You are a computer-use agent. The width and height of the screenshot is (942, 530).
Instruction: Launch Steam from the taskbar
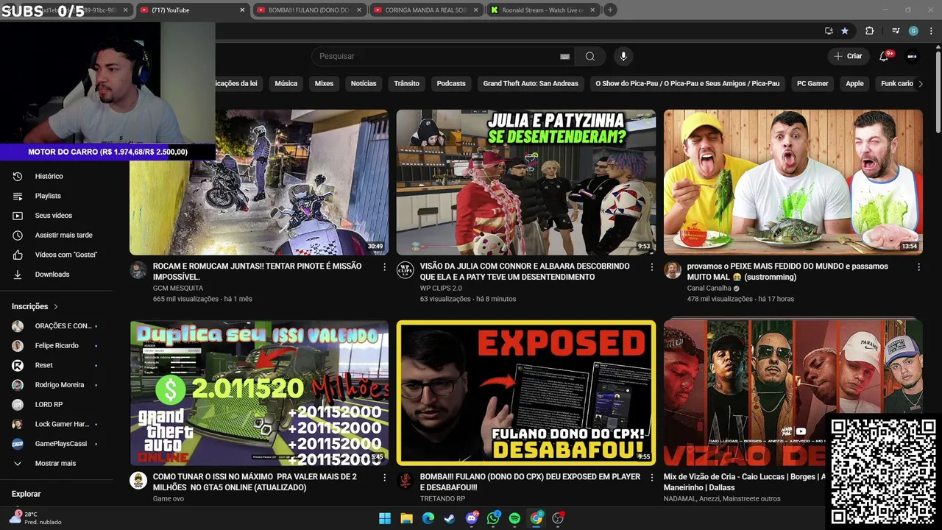450,518
